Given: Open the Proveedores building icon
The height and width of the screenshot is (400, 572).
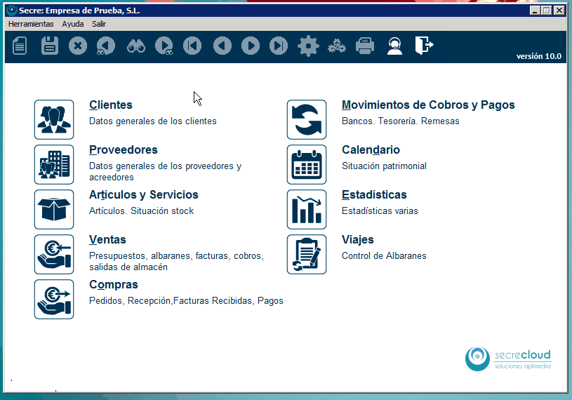Looking at the screenshot, I should [54, 164].
